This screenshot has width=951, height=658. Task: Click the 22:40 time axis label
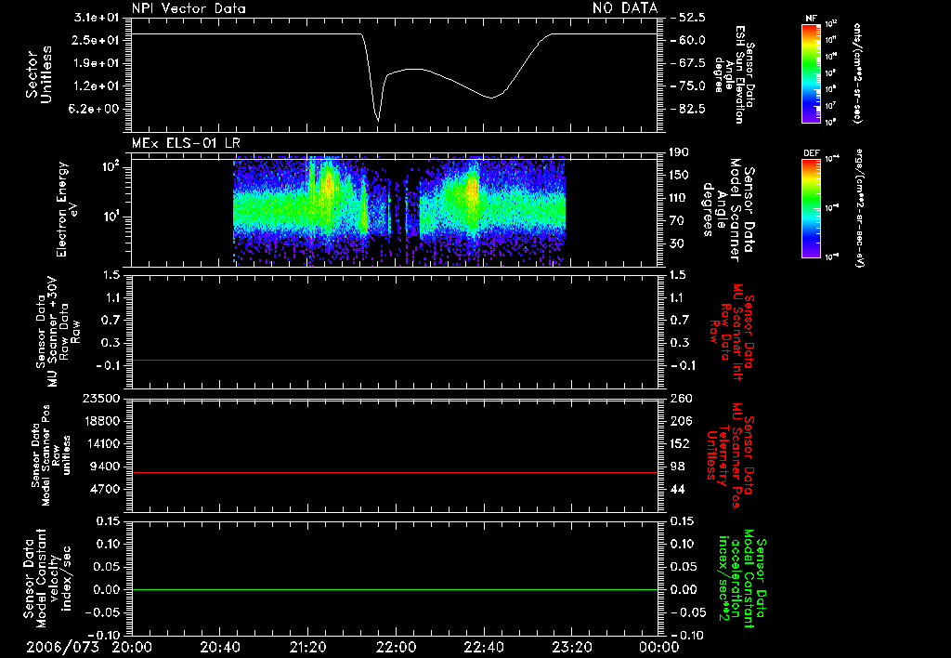tap(483, 647)
